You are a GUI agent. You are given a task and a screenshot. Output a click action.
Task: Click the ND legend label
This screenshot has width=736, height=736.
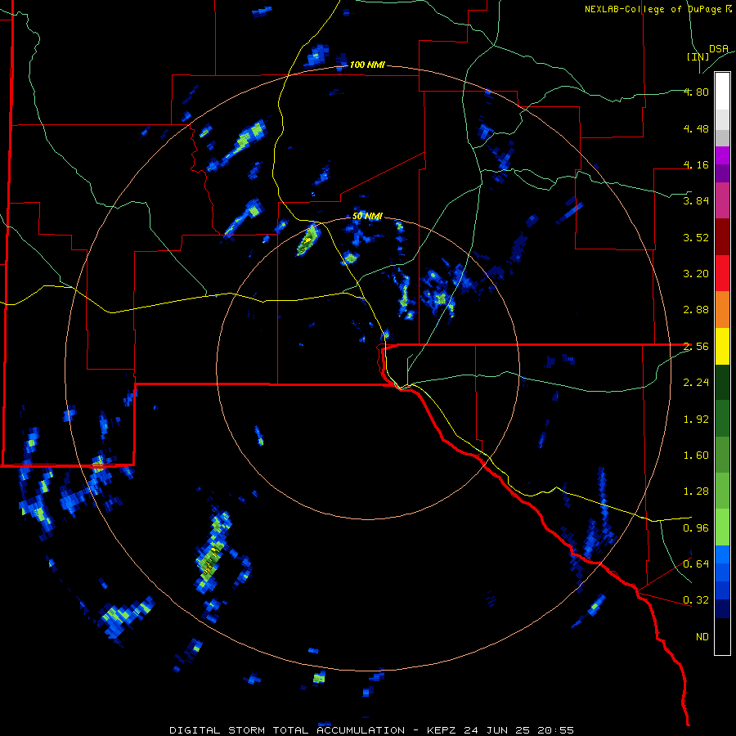pyautogui.click(x=702, y=637)
